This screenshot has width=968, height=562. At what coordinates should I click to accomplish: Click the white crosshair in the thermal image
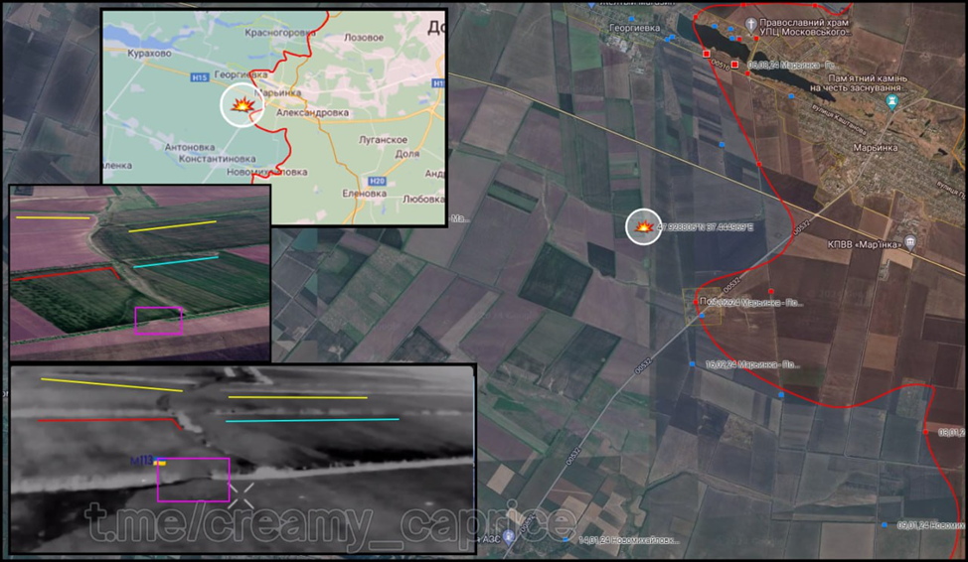242,495
